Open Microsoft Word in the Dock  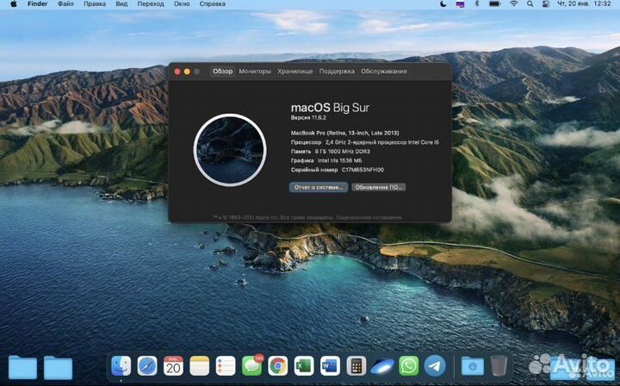tap(330, 366)
